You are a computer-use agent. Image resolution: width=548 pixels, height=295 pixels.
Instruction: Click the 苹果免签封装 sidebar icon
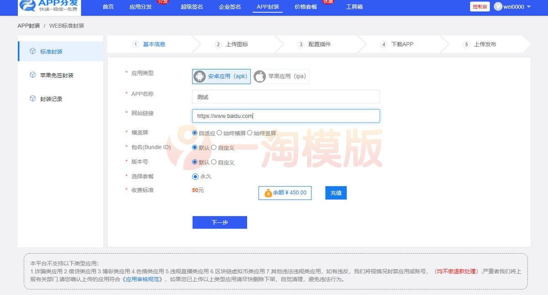[32, 75]
